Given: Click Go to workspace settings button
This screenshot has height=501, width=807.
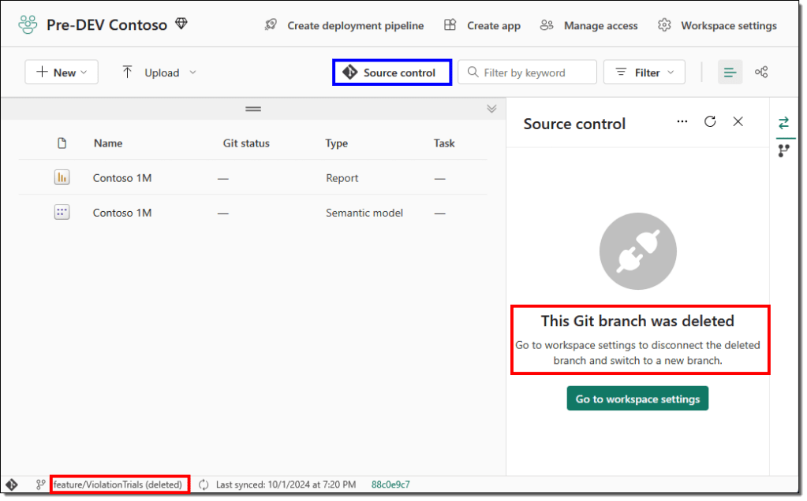Looking at the screenshot, I should (637, 399).
